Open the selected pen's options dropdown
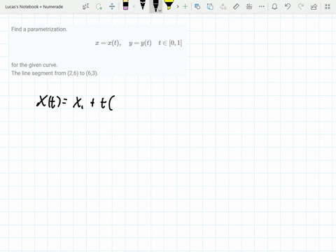The width and height of the screenshot is (336, 252). (160, 10)
